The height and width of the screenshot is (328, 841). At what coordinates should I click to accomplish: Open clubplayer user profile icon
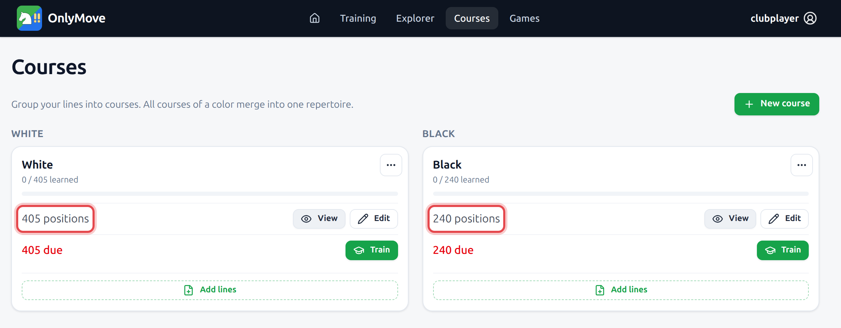tap(810, 18)
